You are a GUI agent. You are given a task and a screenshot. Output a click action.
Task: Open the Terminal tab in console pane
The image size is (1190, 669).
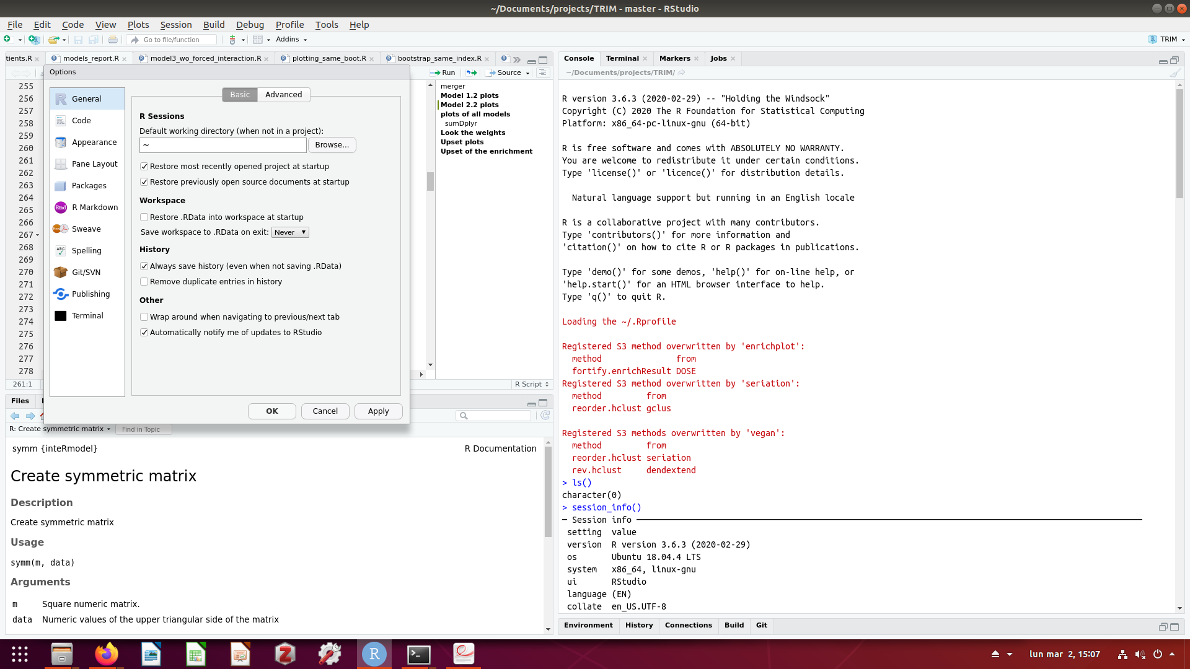(622, 58)
